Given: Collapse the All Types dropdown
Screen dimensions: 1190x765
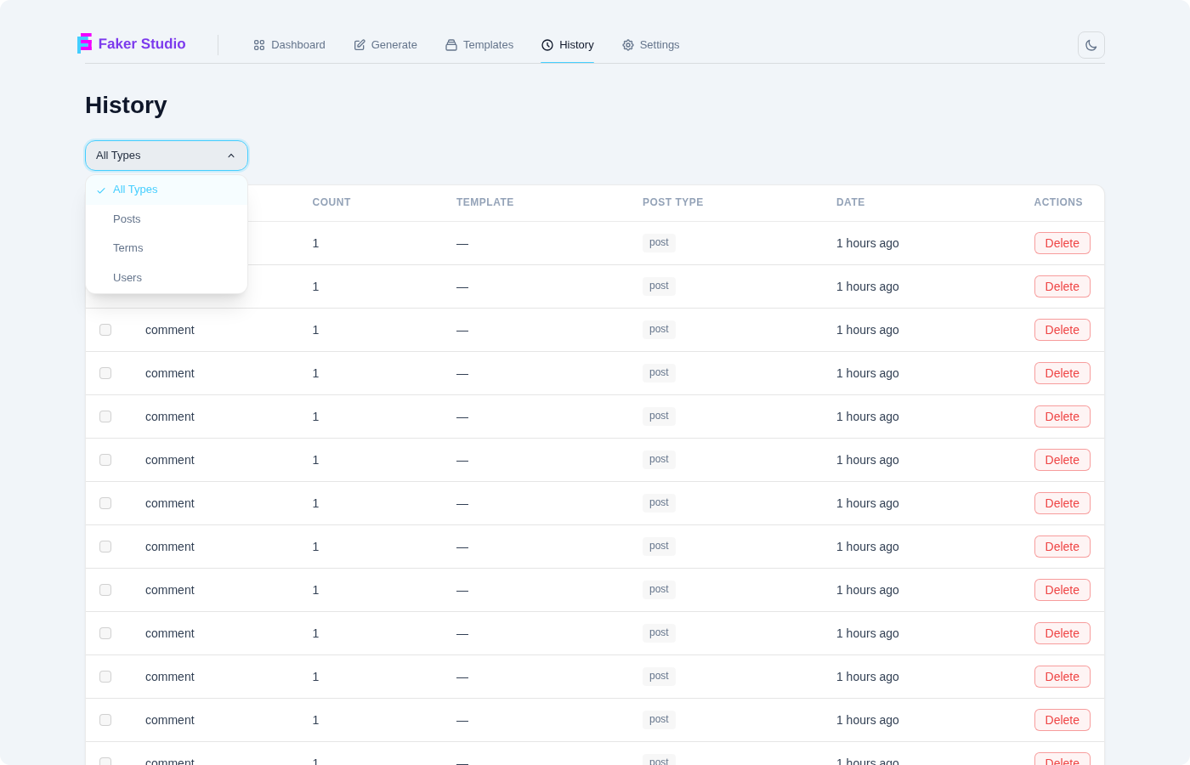Looking at the screenshot, I should [167, 156].
